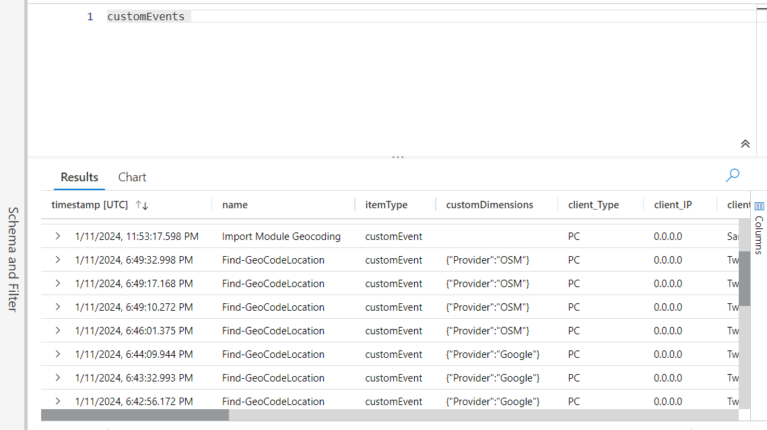Click the three-dot splitter handle above results
The image size is (767, 430).
pyautogui.click(x=398, y=157)
